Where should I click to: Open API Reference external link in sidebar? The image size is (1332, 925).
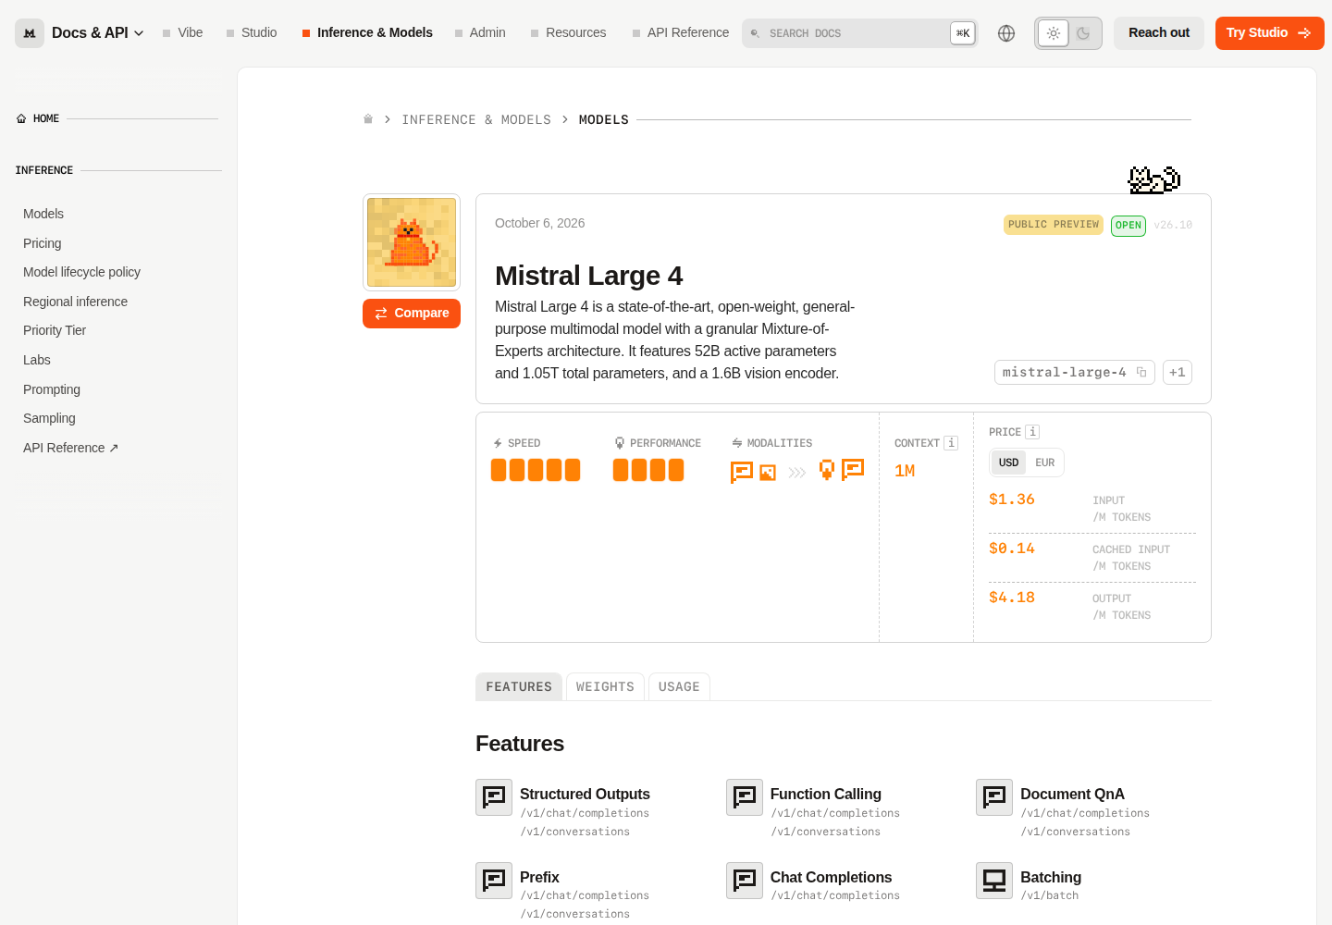[x=71, y=448]
